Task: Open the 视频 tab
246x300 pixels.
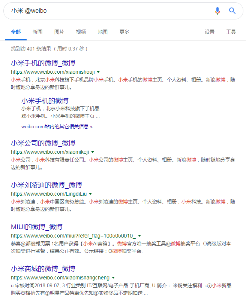Action: [81, 32]
